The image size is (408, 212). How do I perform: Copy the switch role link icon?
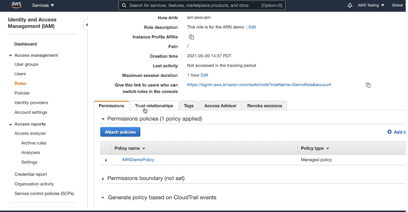click(368, 85)
